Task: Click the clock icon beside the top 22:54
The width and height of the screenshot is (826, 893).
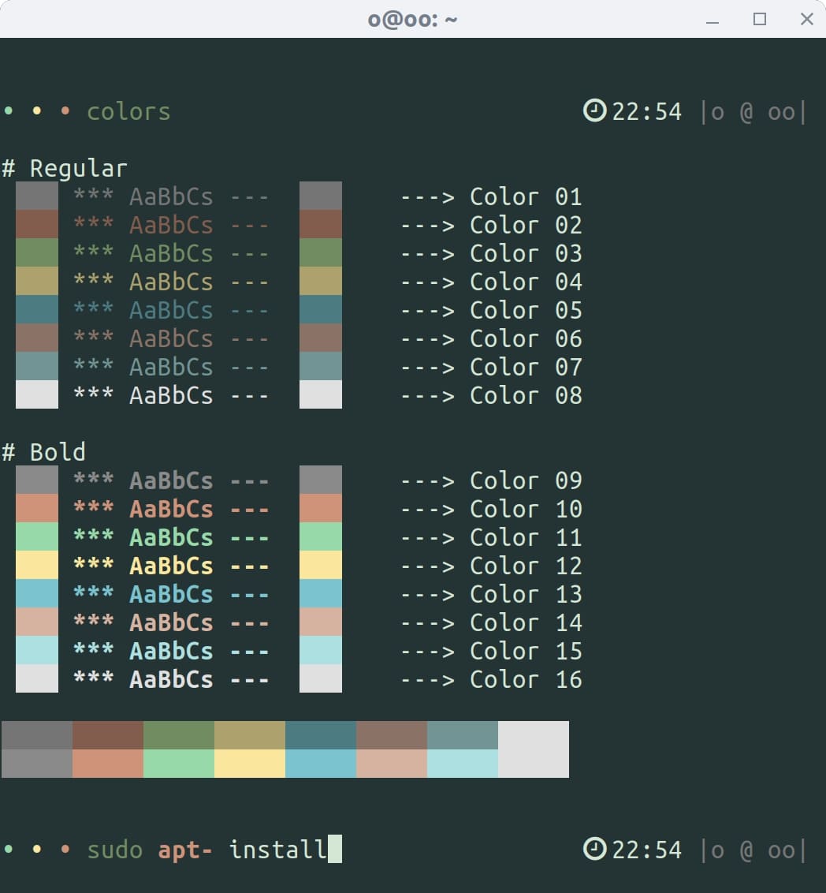Action: pos(593,110)
